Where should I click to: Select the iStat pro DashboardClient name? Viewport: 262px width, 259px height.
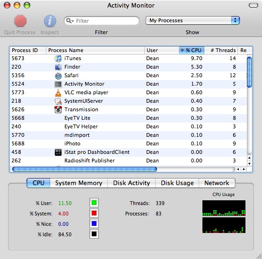[97, 152]
